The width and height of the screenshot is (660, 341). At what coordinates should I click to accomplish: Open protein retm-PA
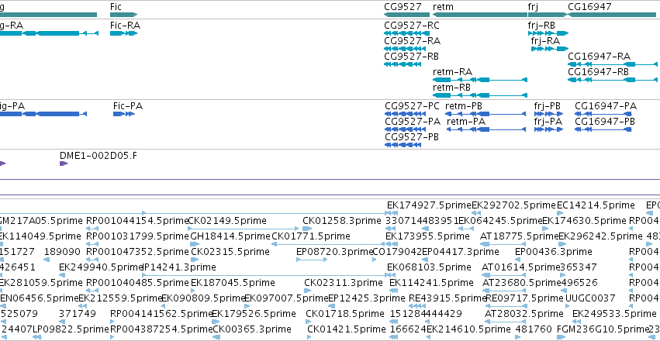click(x=466, y=122)
